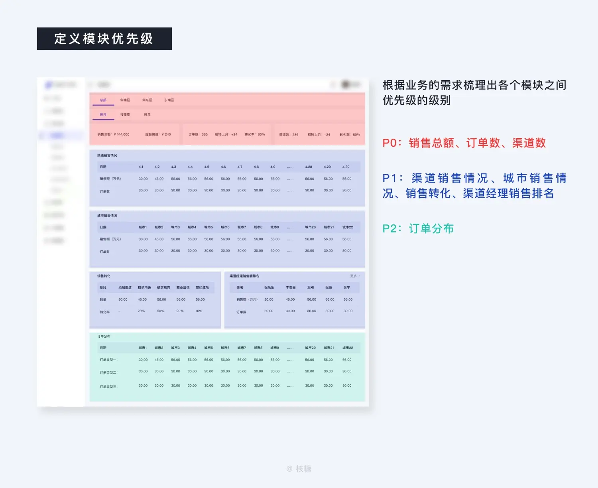Select the 初步沟通 stage header
Image resolution: width=598 pixels, height=488 pixels.
click(x=144, y=287)
